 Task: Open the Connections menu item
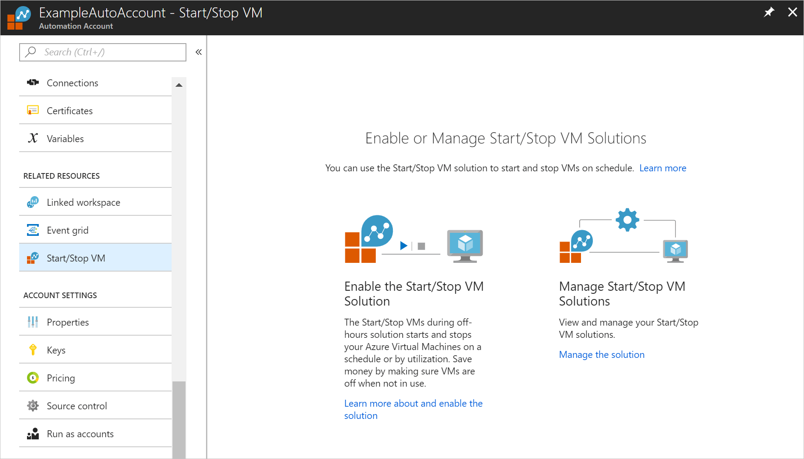point(95,83)
